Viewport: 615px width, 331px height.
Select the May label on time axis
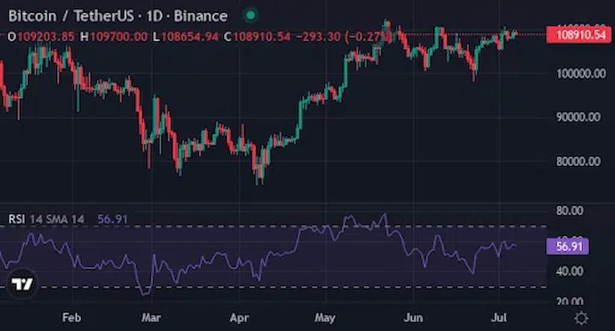coord(325,318)
